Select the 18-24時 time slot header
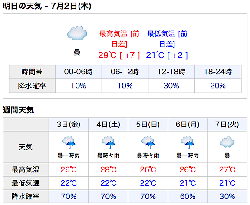This screenshot has height=205, width=250. pos(218,72)
